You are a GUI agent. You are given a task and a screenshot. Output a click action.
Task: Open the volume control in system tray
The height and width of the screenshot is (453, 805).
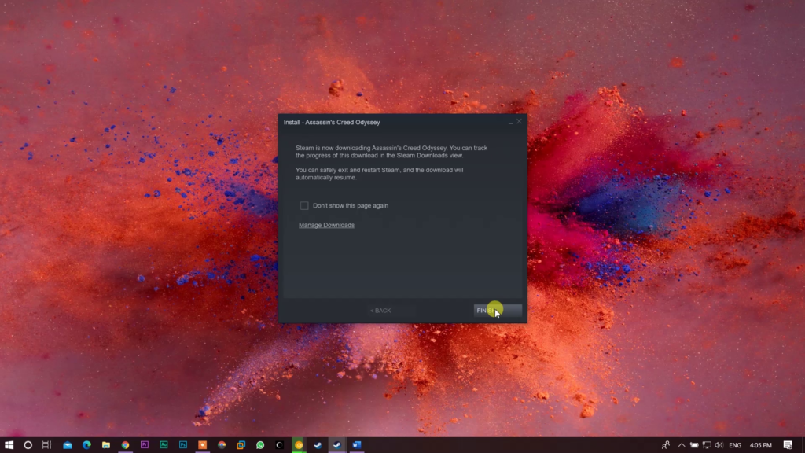point(719,445)
